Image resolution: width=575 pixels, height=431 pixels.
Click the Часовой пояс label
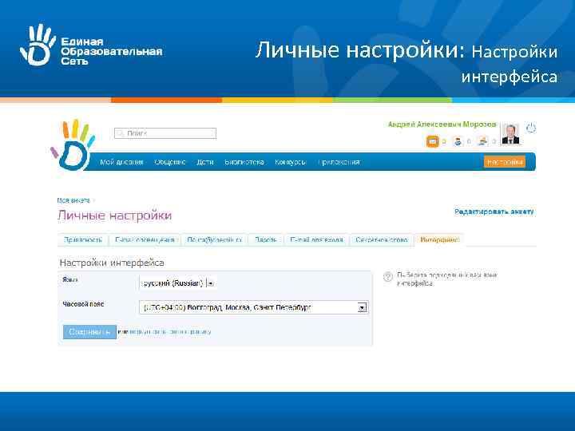(83, 304)
